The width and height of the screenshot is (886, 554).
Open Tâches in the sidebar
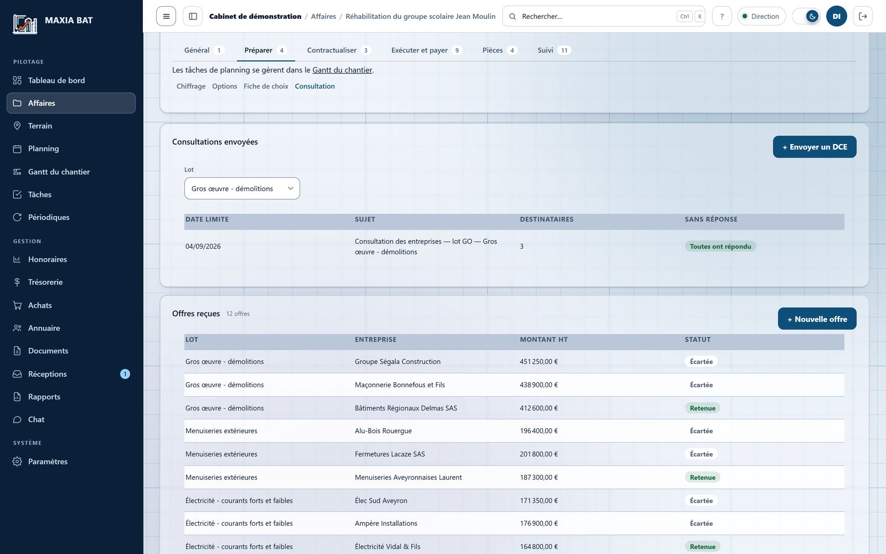point(71,194)
